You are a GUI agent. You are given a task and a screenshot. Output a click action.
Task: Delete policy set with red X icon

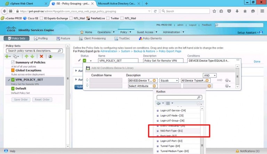pos(41,56)
